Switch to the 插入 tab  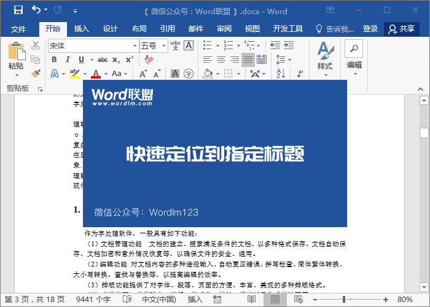(82, 28)
